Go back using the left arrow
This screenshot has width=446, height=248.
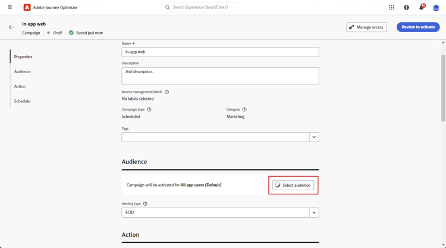pyautogui.click(x=11, y=27)
